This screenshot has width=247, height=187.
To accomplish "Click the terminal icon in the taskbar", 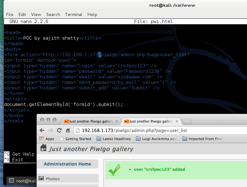I will pyautogui.click(x=11, y=181).
